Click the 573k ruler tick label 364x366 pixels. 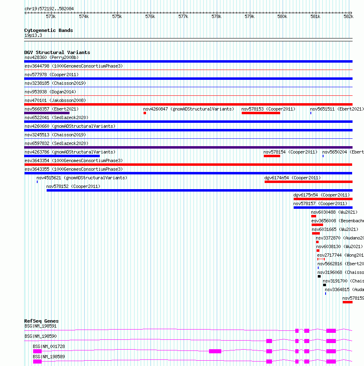(51, 17)
